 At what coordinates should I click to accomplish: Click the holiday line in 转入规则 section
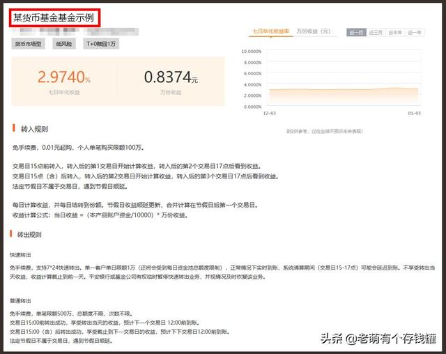tap(70, 187)
